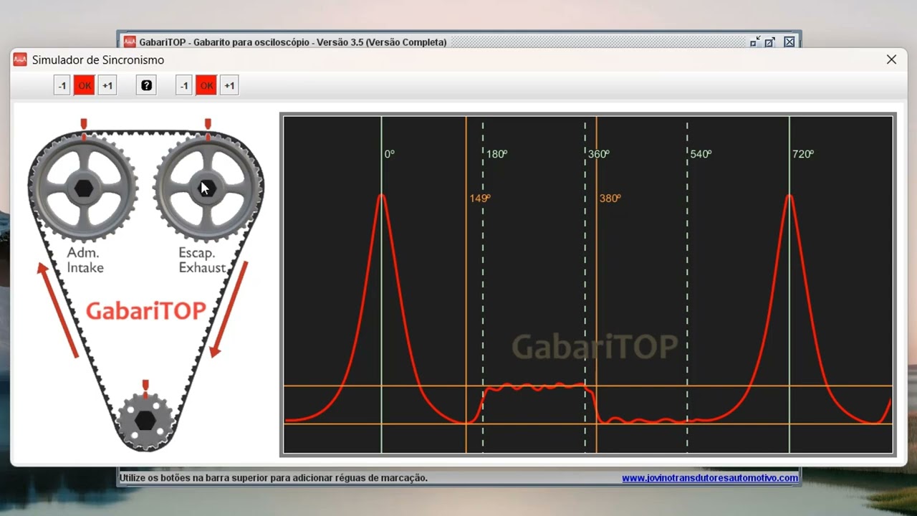This screenshot has height=516, width=917.
Task: Close the Simulador de Sincronismo window
Action: point(891,59)
